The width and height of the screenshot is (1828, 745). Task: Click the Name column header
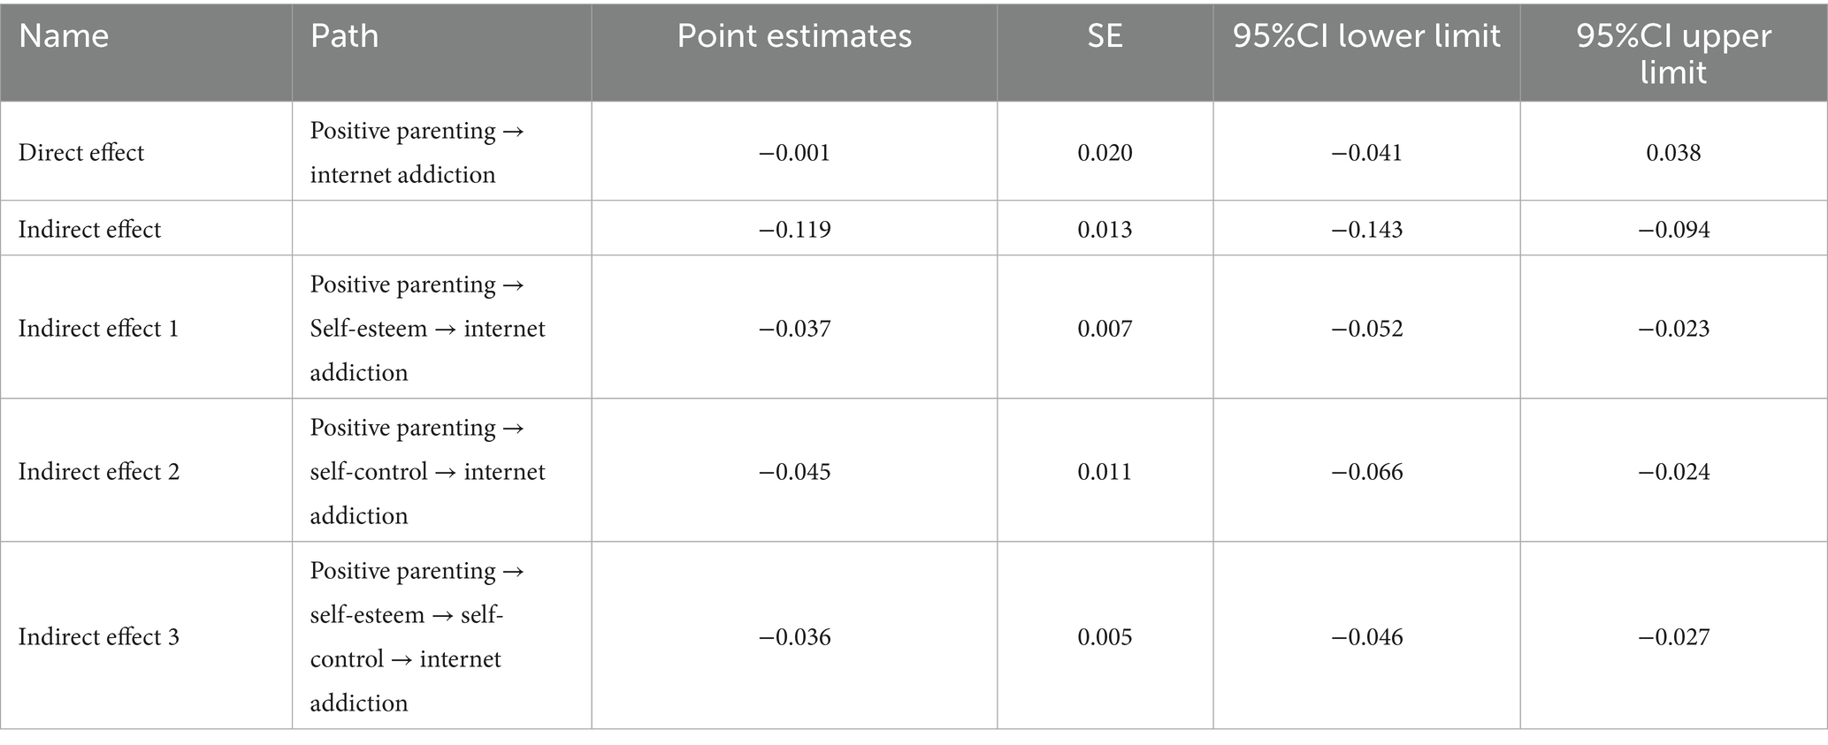click(x=64, y=36)
